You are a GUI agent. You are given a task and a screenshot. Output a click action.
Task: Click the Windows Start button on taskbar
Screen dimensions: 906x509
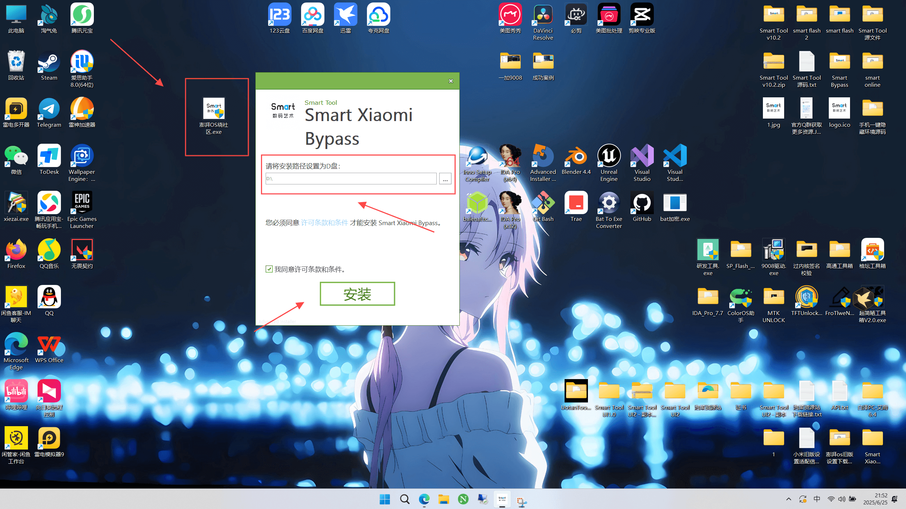[x=384, y=499]
